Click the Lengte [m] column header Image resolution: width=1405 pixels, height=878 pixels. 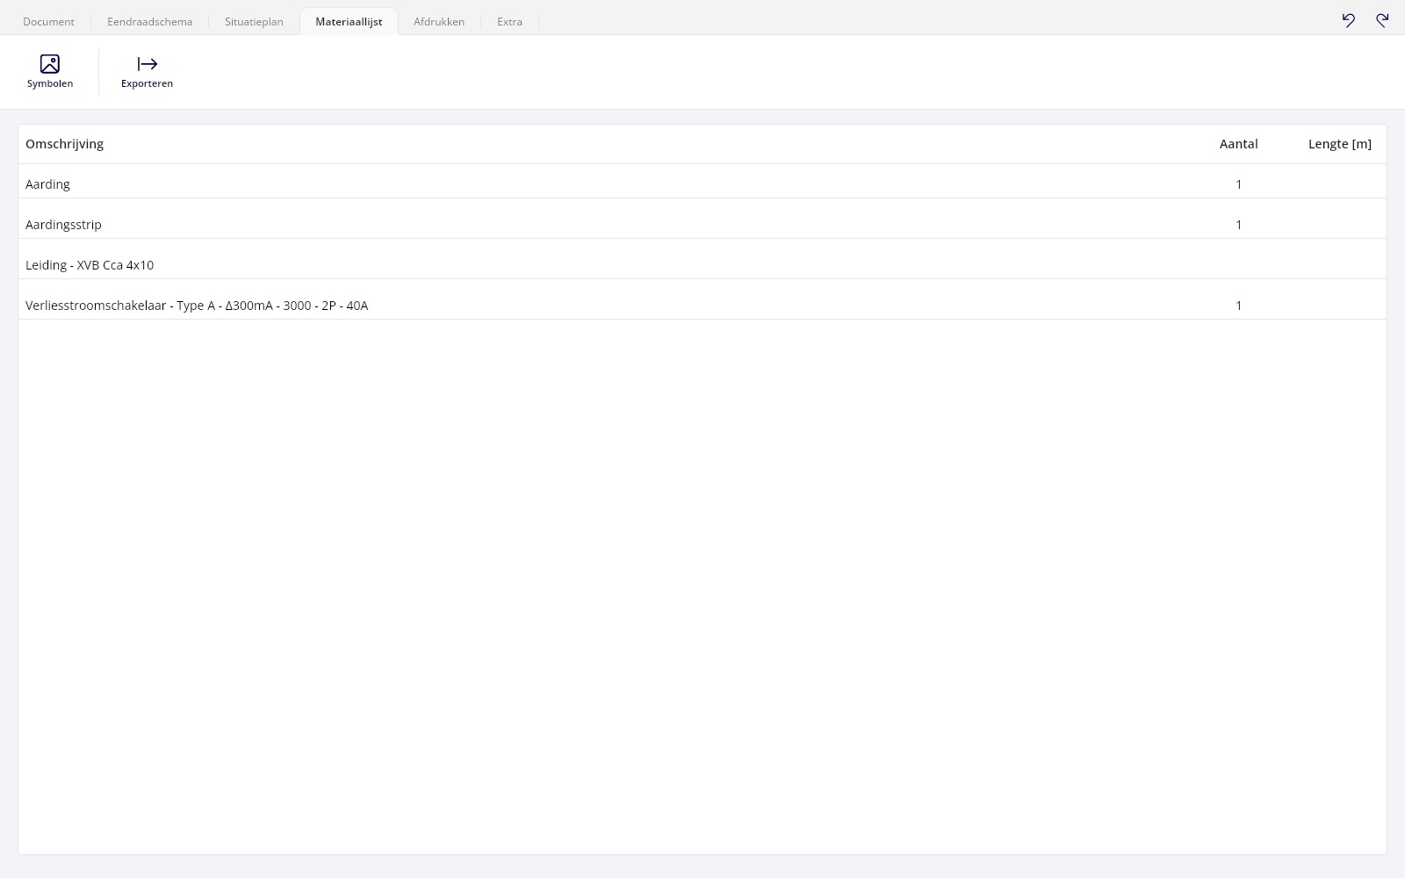pos(1340,144)
